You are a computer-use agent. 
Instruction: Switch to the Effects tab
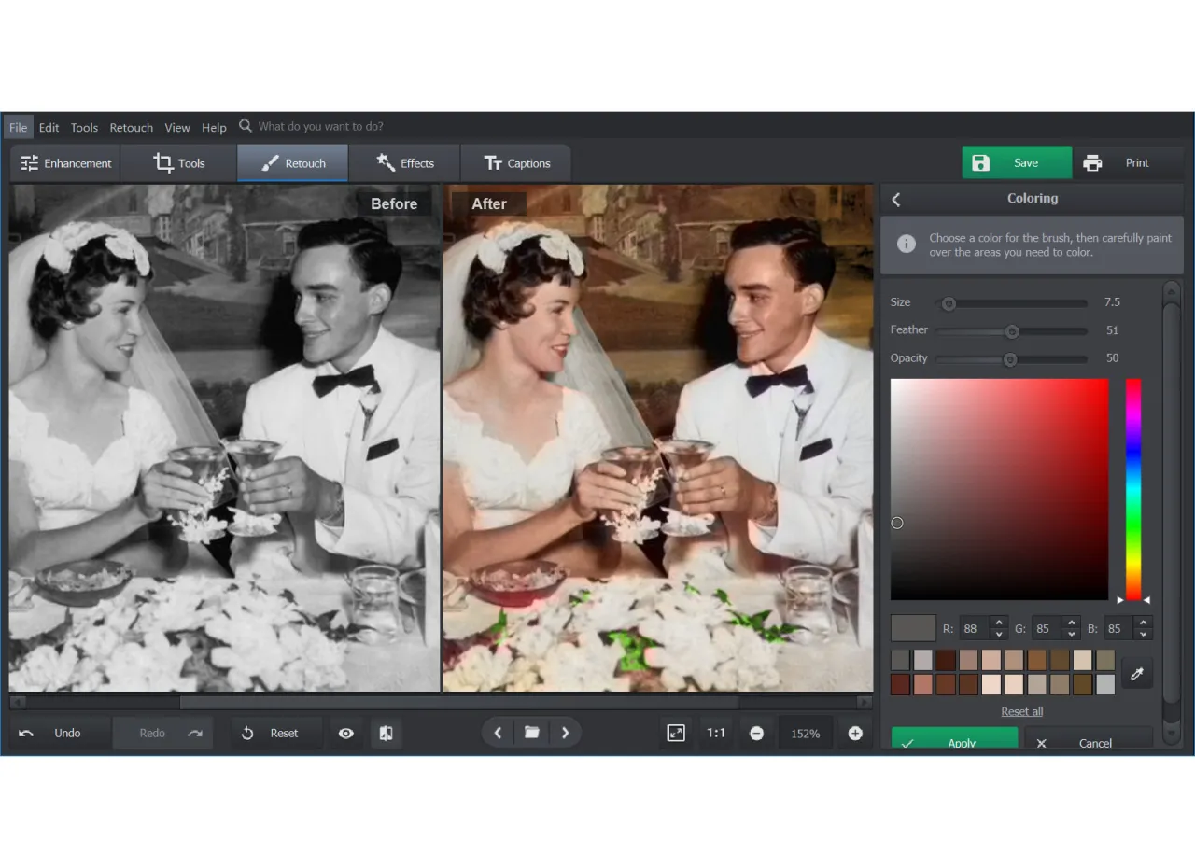tap(405, 163)
